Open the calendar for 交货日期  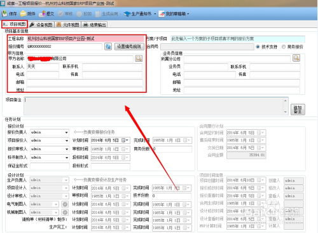pyautogui.click(x=261, y=148)
